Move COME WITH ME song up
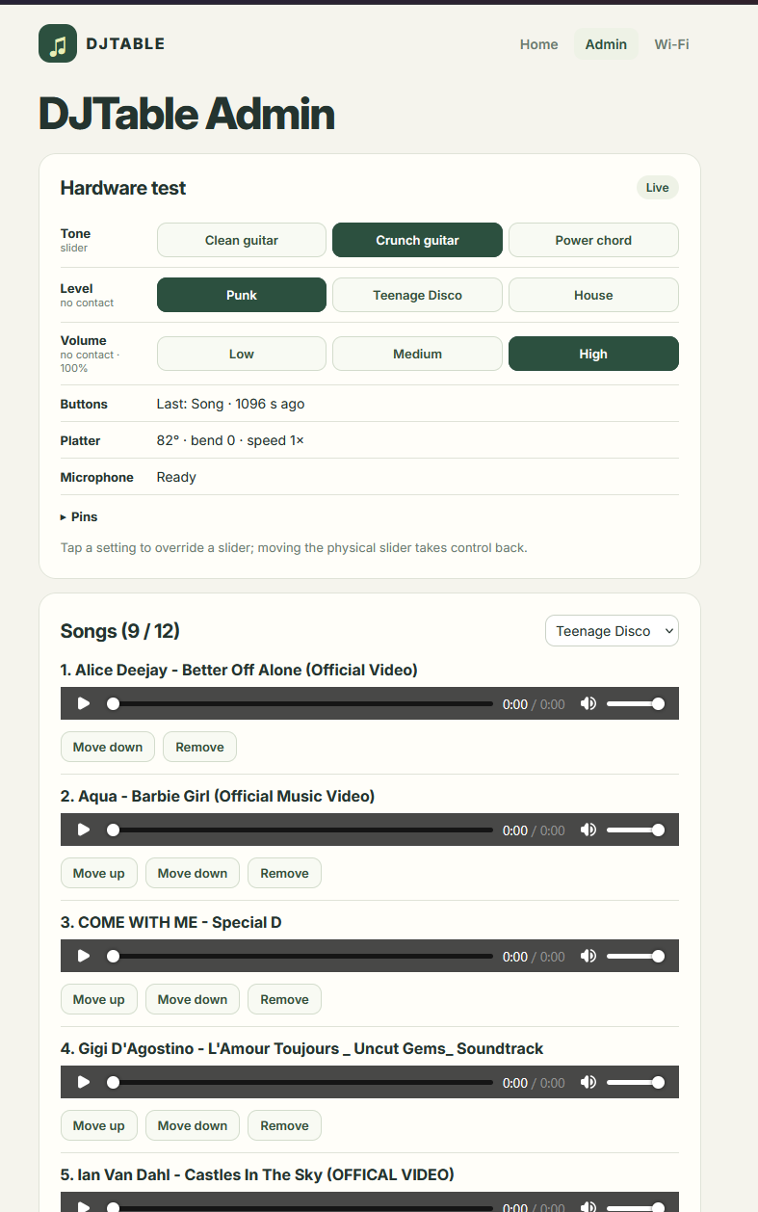Screen dimensions: 758x1212 tap(99, 999)
